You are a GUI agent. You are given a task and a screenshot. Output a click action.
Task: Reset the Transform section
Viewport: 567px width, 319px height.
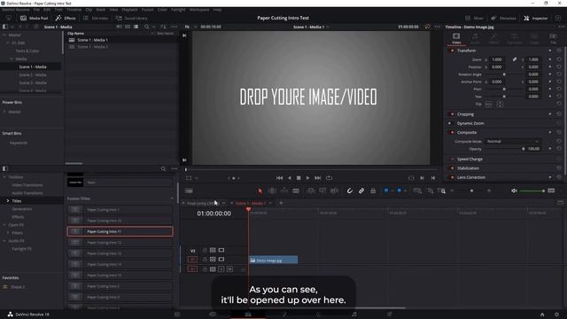(559, 51)
